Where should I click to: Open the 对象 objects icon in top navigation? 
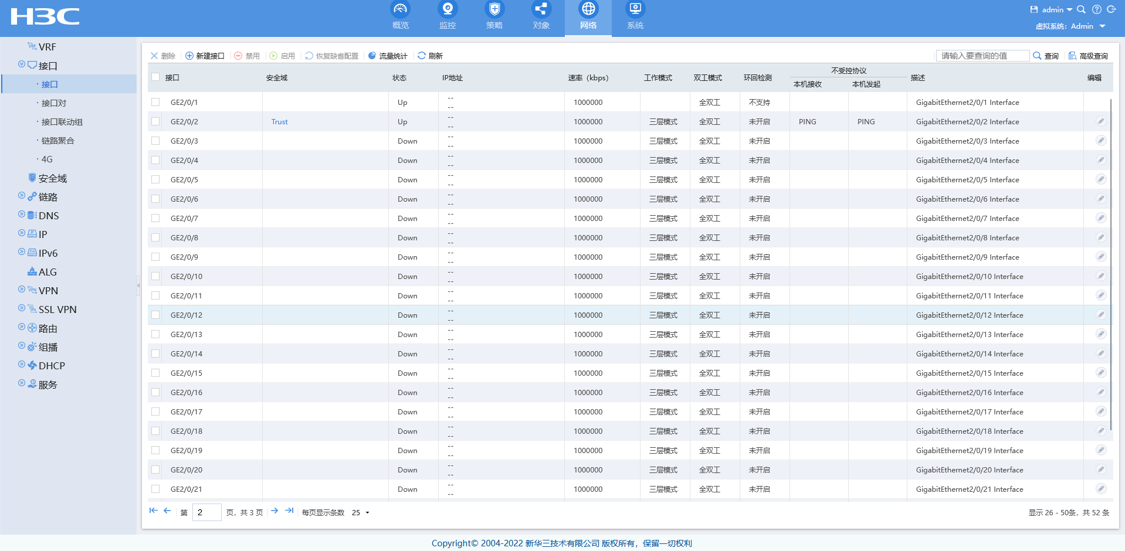click(541, 10)
